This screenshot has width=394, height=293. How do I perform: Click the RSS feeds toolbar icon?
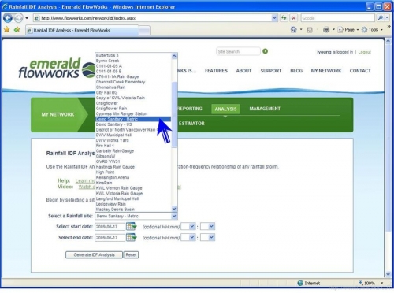(x=310, y=30)
